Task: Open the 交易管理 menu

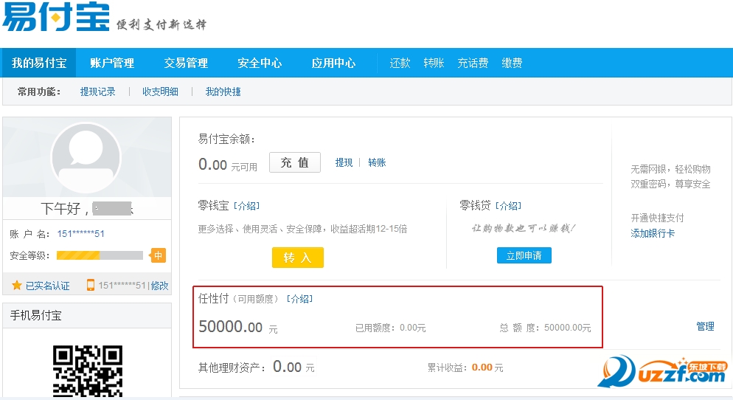Action: pyautogui.click(x=186, y=63)
